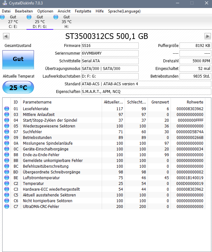Screen dimensions: 212x252
Task: Click status orb for Geräte-Einschaltvorgänge row
Action: pyautogui.click(x=7, y=149)
